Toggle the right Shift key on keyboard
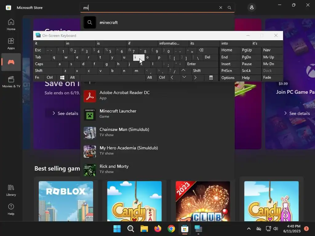This screenshot has height=236, width=315. [x=205, y=71]
